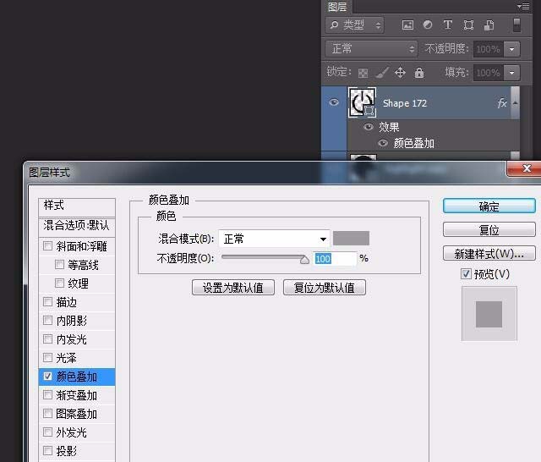Click the pixel layer filter icon

[x=407, y=25]
